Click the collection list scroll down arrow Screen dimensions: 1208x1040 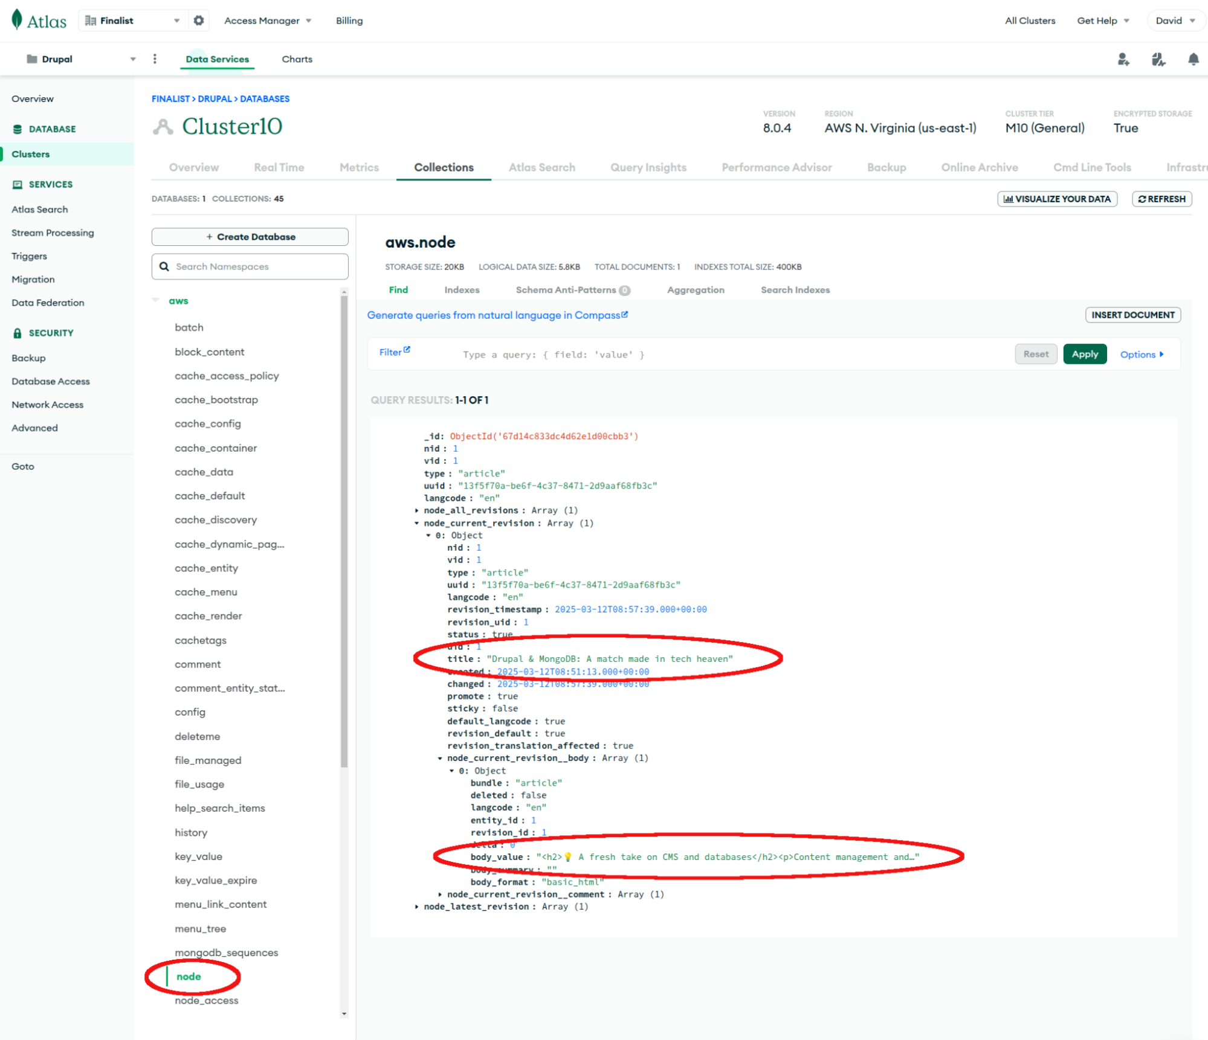344,1014
